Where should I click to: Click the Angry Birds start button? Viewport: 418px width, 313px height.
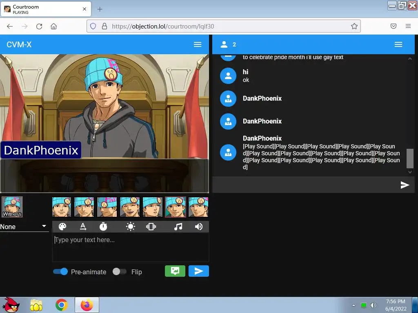coord(11,305)
